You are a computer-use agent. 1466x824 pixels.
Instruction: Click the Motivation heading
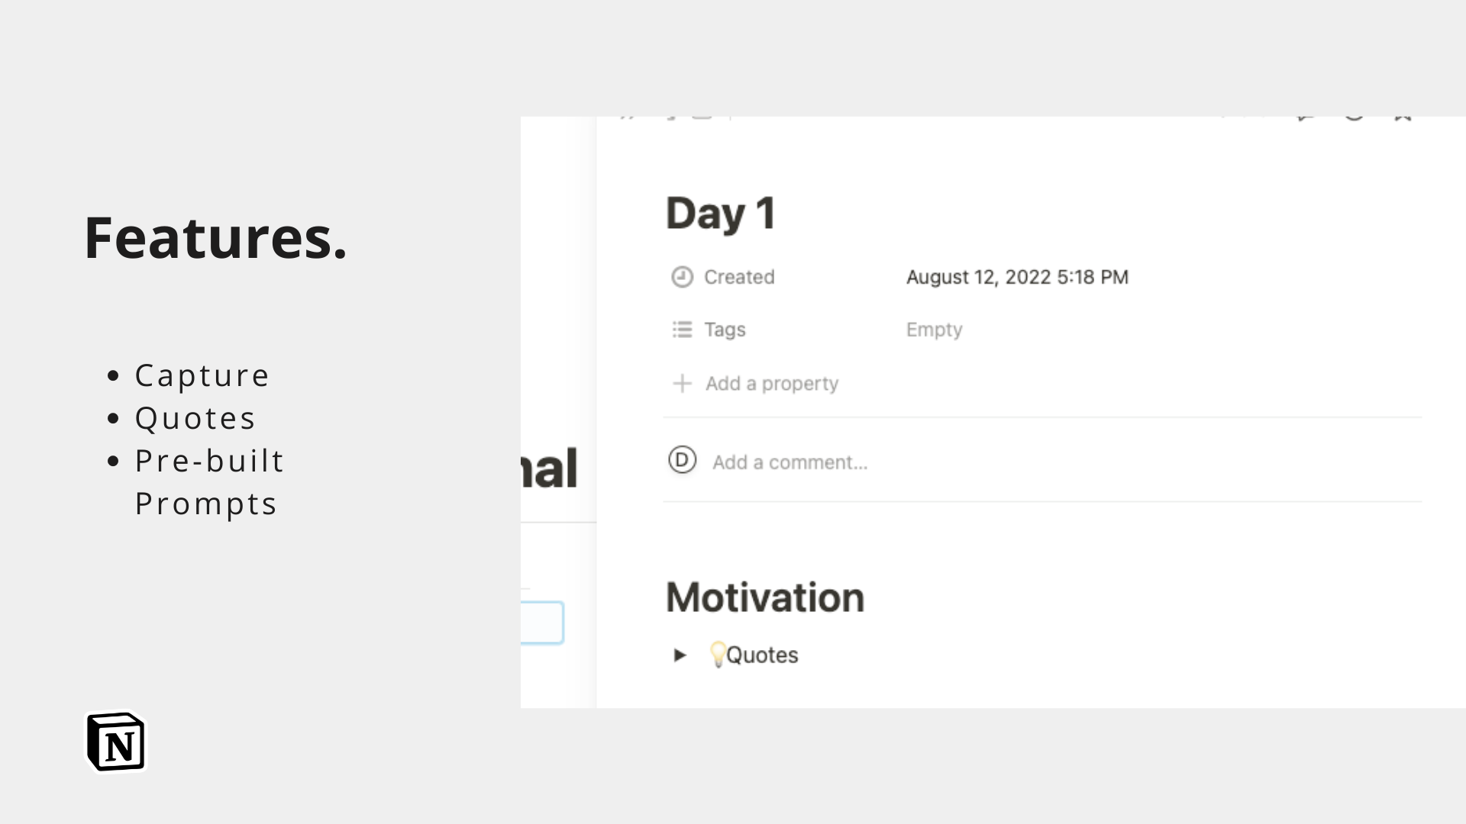click(765, 597)
